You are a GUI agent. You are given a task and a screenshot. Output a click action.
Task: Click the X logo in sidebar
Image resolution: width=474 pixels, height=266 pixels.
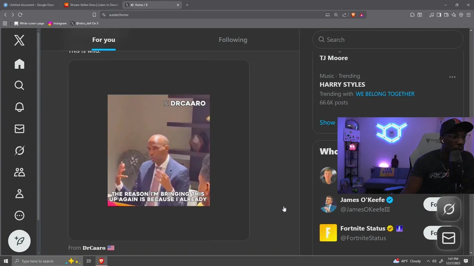point(19,40)
